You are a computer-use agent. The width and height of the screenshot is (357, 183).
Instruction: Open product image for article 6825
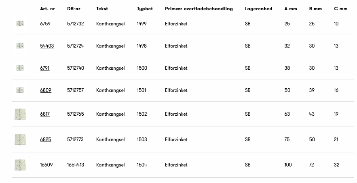pyautogui.click(x=20, y=139)
